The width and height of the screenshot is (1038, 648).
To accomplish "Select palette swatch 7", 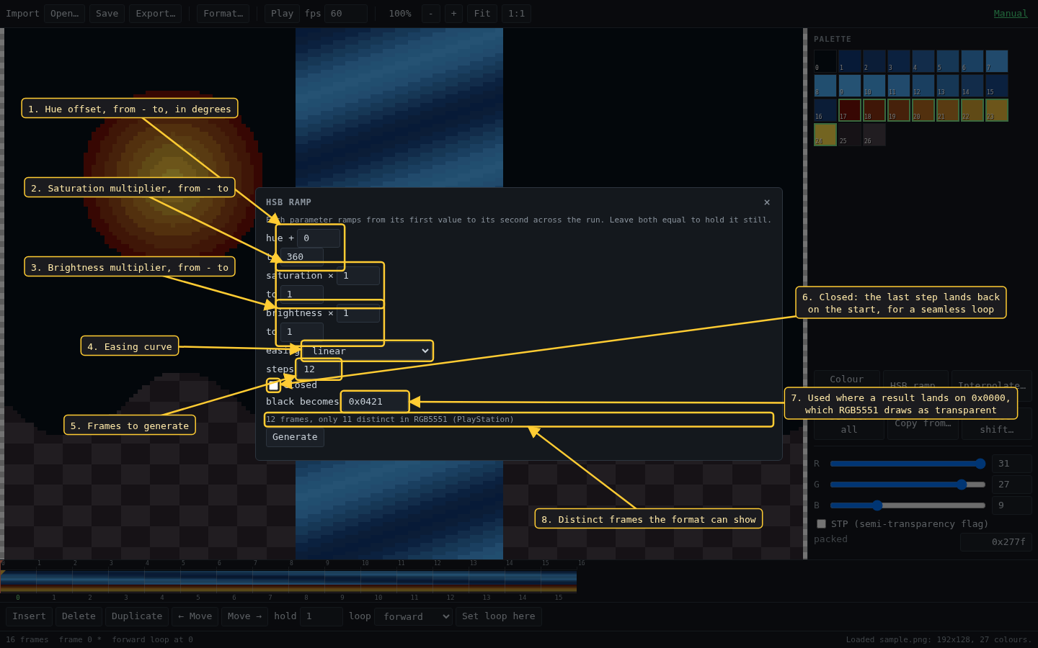I will (x=997, y=61).
